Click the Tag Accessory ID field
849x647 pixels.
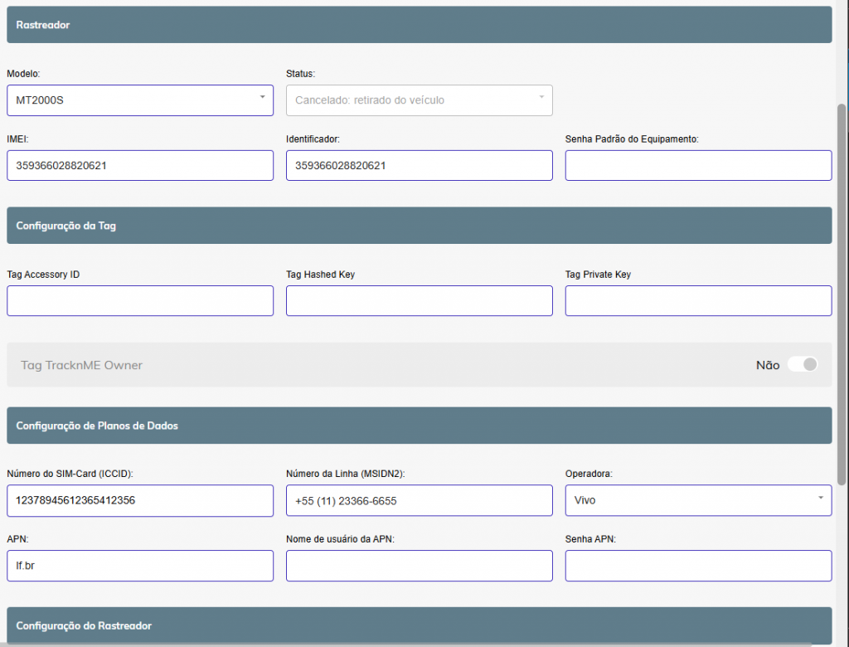pos(139,300)
